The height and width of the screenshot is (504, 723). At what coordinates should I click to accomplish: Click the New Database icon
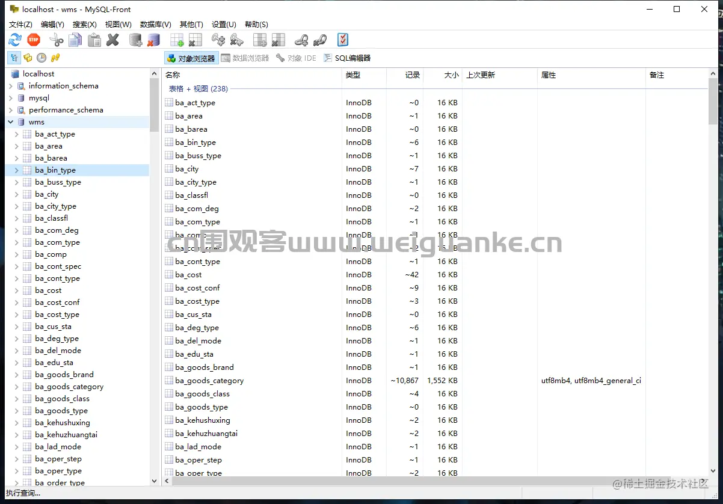[x=136, y=40]
